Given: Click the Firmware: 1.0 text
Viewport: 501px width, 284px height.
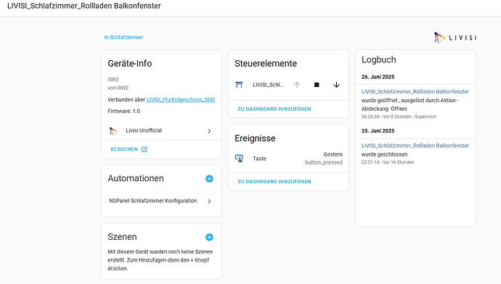Looking at the screenshot, I should click(x=123, y=111).
